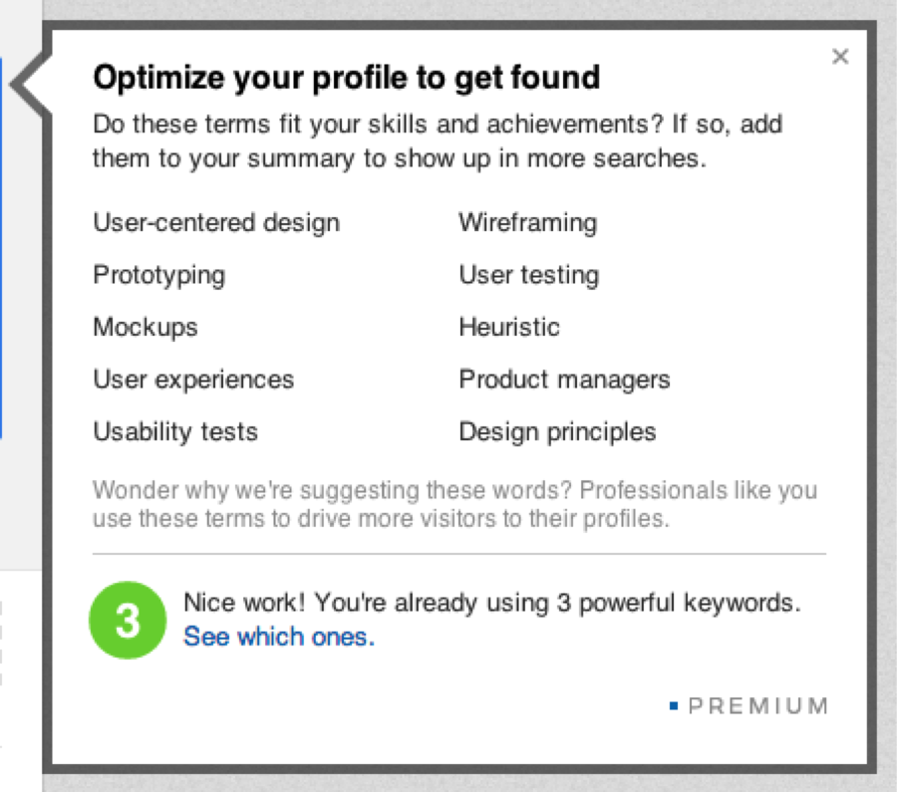
Task: Pick the User testing term
Action: 528,275
